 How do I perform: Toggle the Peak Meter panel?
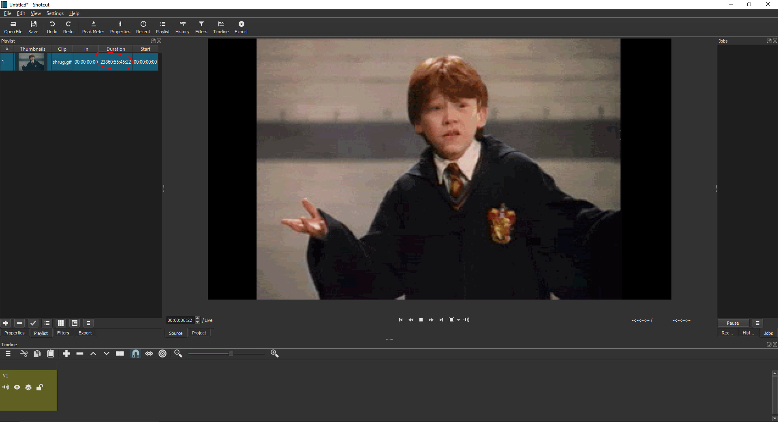tap(93, 27)
